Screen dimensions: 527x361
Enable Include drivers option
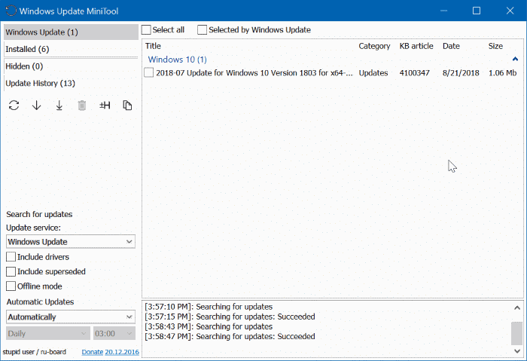[11, 257]
